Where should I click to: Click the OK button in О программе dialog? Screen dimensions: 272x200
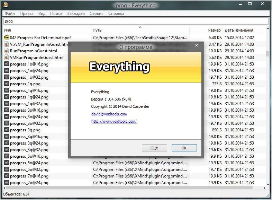[x=184, y=148]
